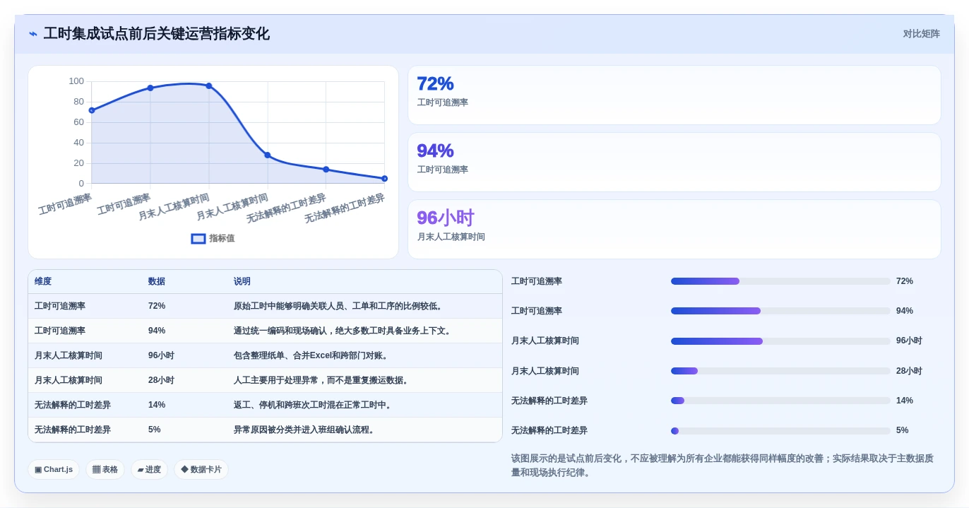The width and height of the screenshot is (969, 508).
Task: Toggle the 指标值 legend box in chart
Action: point(198,239)
